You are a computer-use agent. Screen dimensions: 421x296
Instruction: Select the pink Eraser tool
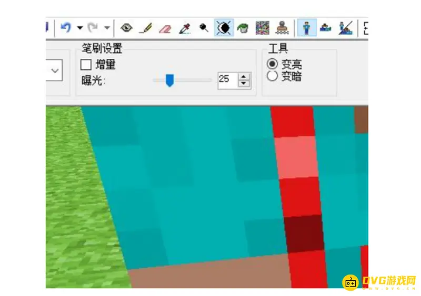point(165,28)
